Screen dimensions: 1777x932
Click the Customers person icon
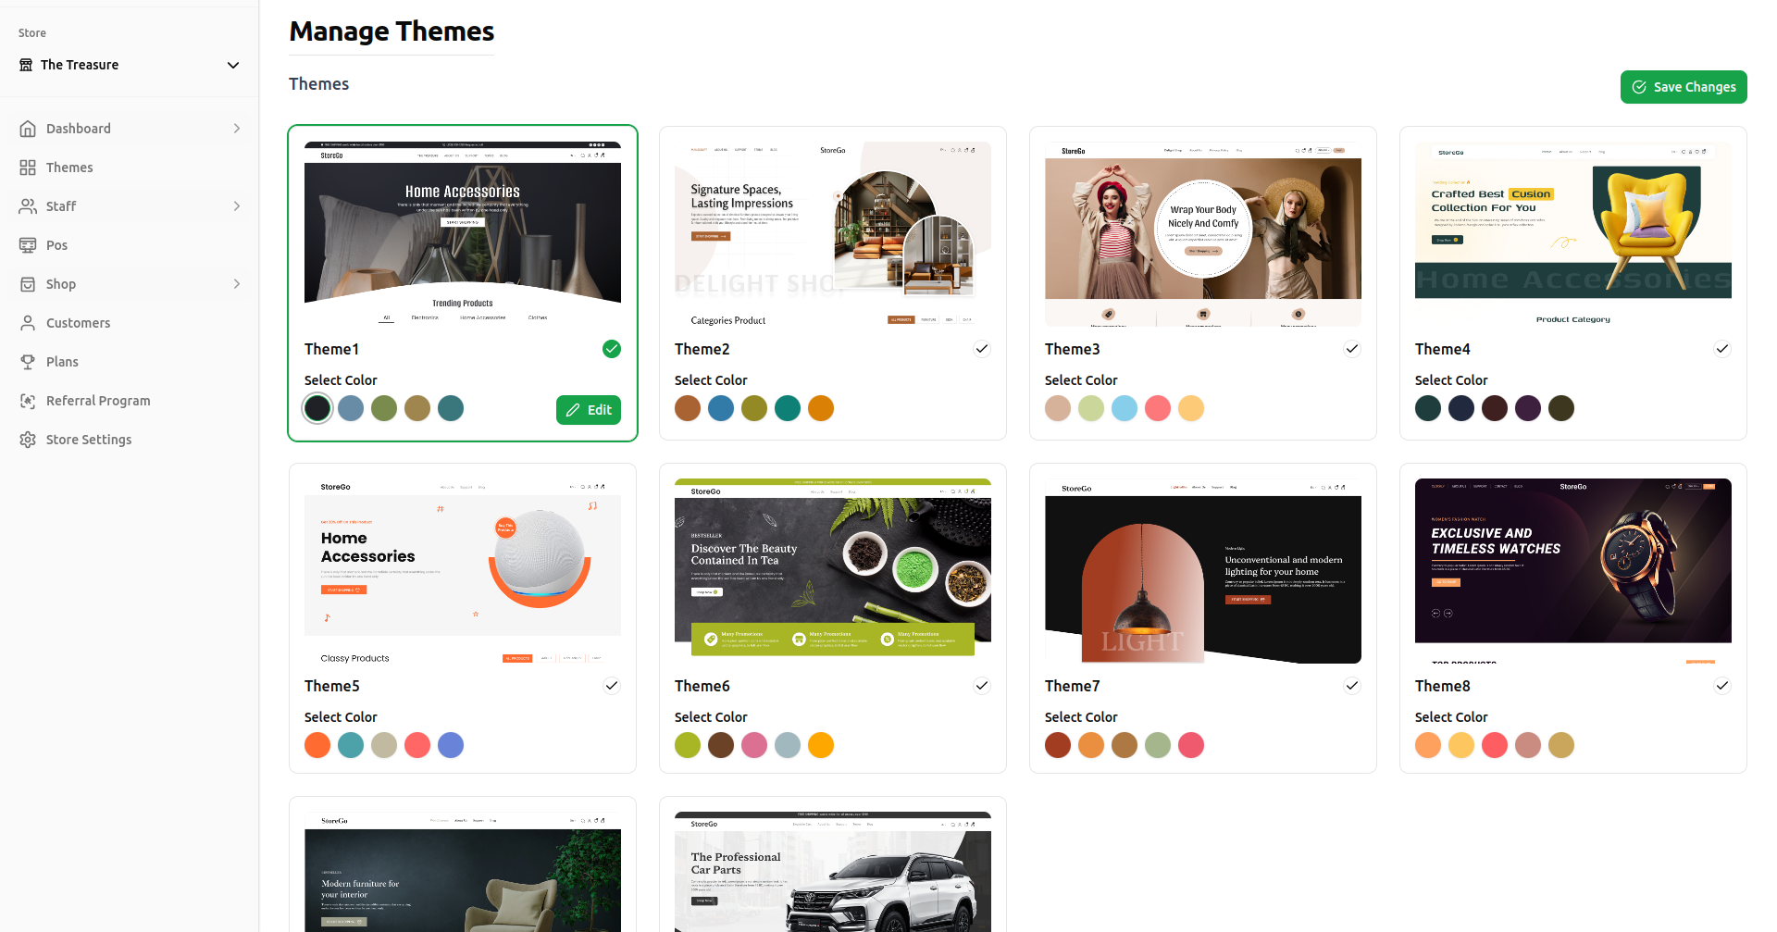pyautogui.click(x=28, y=323)
